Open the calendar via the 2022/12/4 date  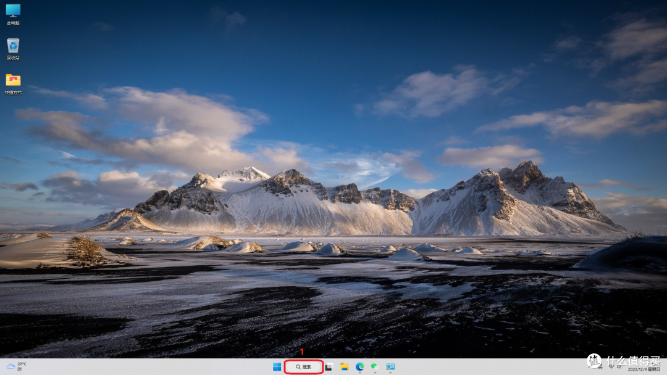pos(644,369)
